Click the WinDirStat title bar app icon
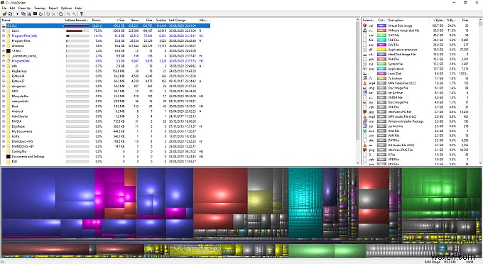The height and width of the screenshot is (264, 483). tap(3, 2)
